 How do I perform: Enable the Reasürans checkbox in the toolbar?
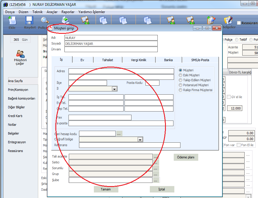(x=239, y=23)
